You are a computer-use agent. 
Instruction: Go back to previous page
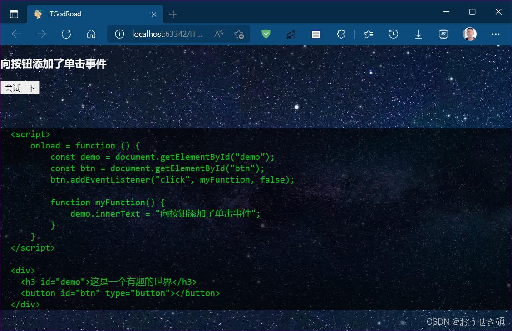(x=16, y=34)
